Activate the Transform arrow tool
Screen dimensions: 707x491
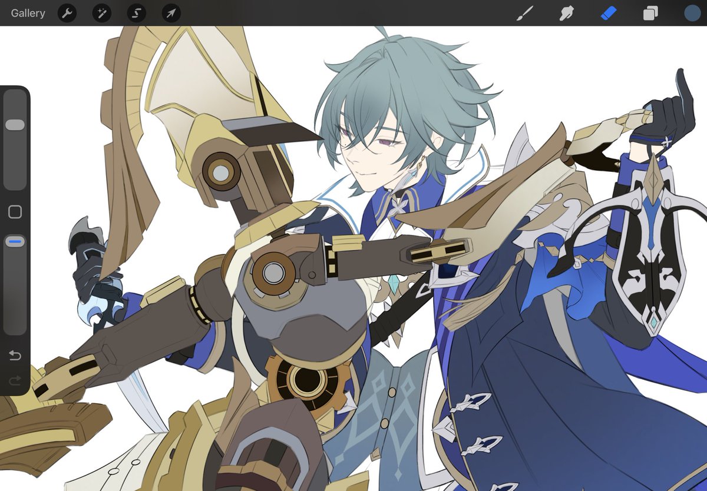171,13
